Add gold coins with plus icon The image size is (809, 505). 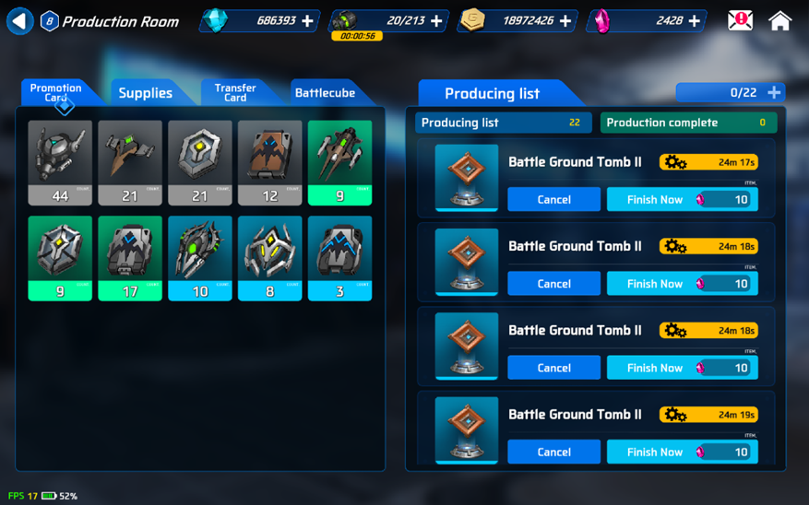tap(565, 20)
